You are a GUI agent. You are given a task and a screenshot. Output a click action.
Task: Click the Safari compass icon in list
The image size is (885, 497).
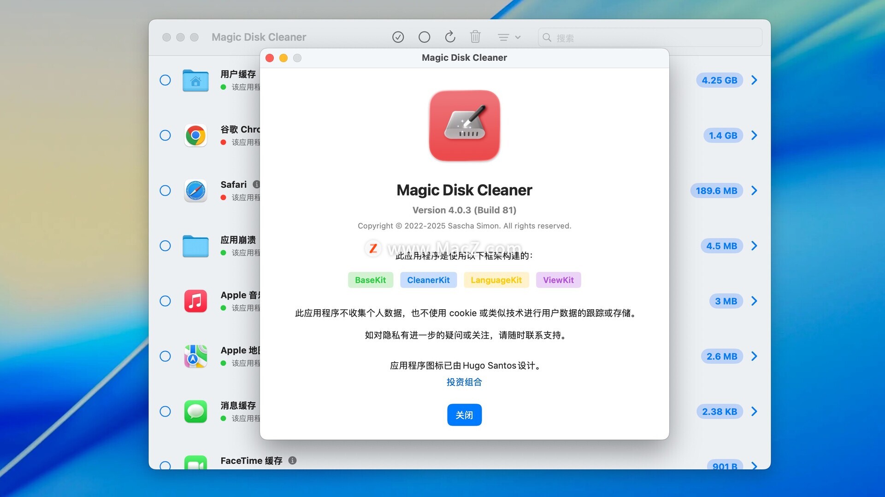pos(195,191)
